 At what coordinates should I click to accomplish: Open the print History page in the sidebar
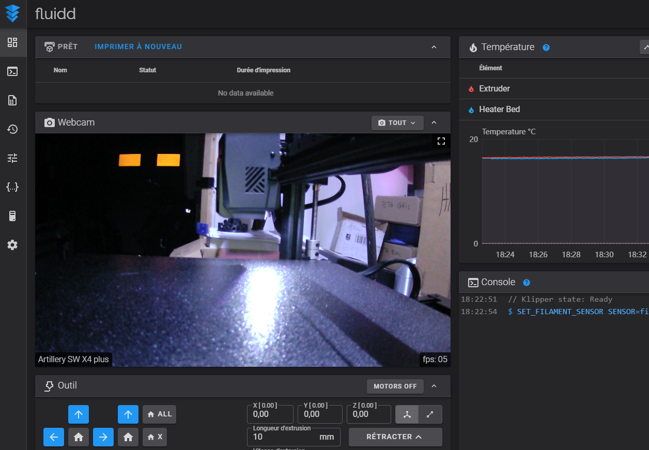click(12, 129)
